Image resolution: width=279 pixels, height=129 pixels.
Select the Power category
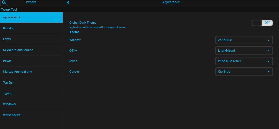(31, 61)
